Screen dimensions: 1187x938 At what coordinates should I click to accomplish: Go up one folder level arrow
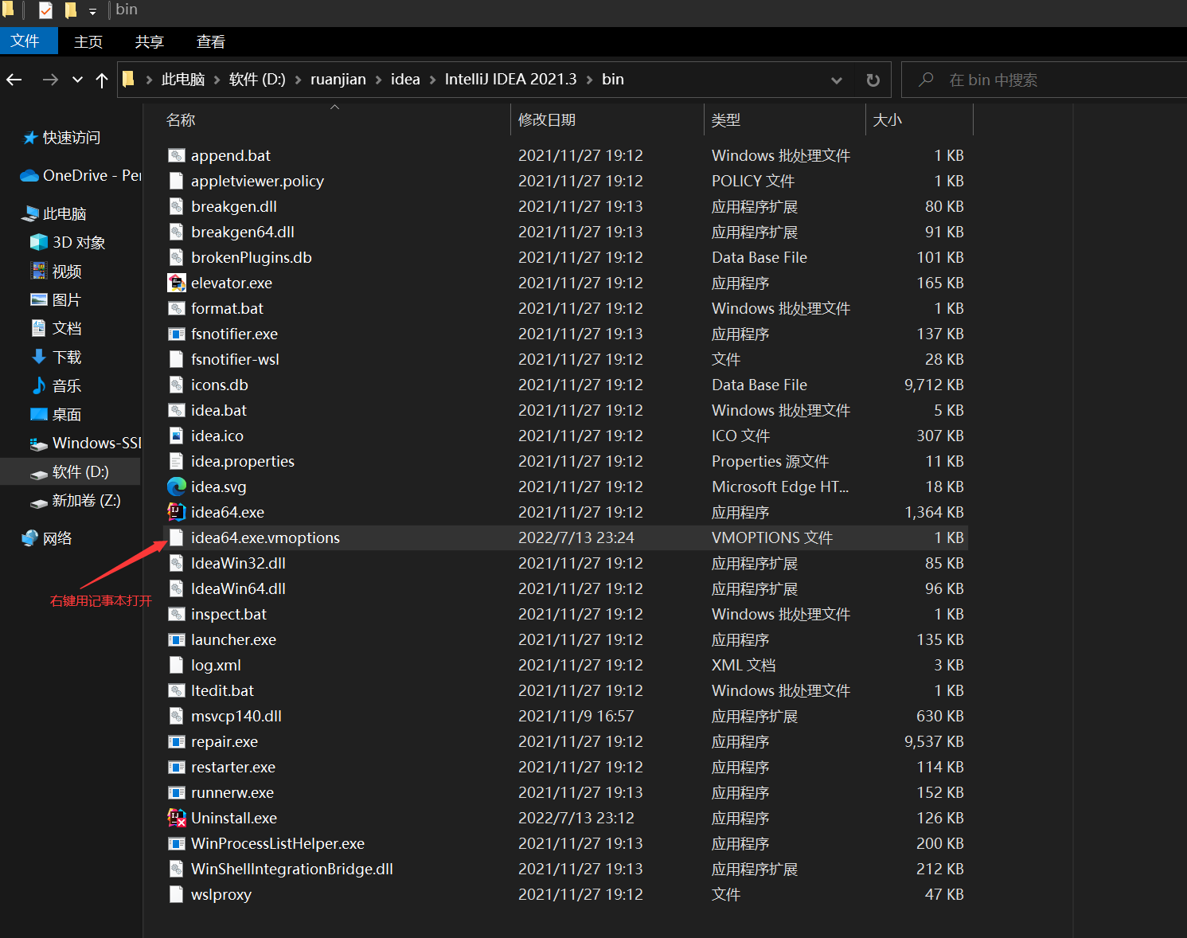click(102, 80)
